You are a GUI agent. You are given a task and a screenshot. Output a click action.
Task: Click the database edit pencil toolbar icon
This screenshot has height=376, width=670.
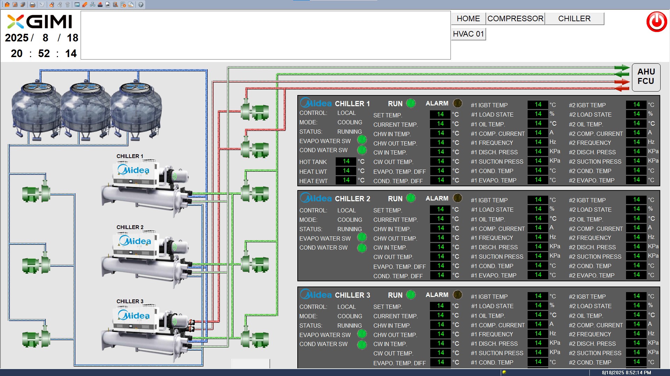[x=116, y=5]
